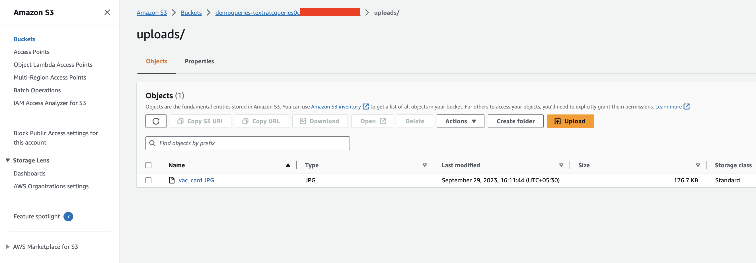Click the file icon beside vac_card.JPG
756x263 pixels.
click(x=172, y=180)
